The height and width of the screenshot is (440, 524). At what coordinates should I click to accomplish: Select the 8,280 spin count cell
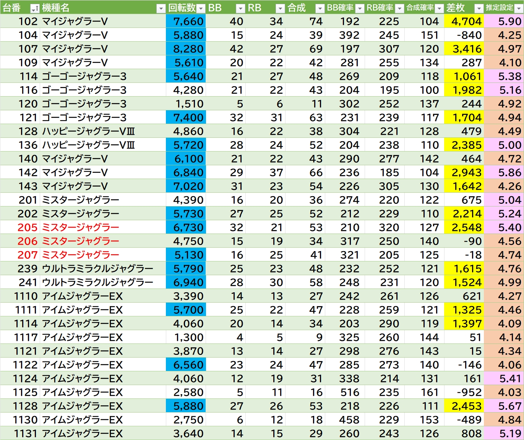click(x=186, y=49)
